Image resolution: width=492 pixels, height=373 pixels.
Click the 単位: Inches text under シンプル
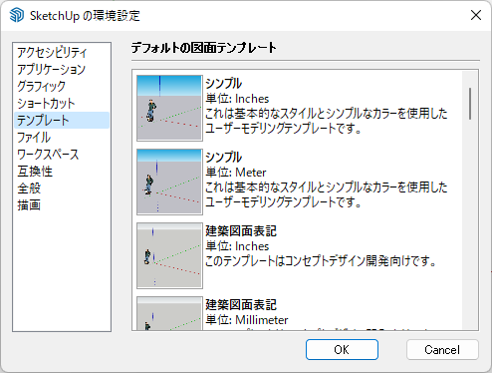tap(237, 99)
